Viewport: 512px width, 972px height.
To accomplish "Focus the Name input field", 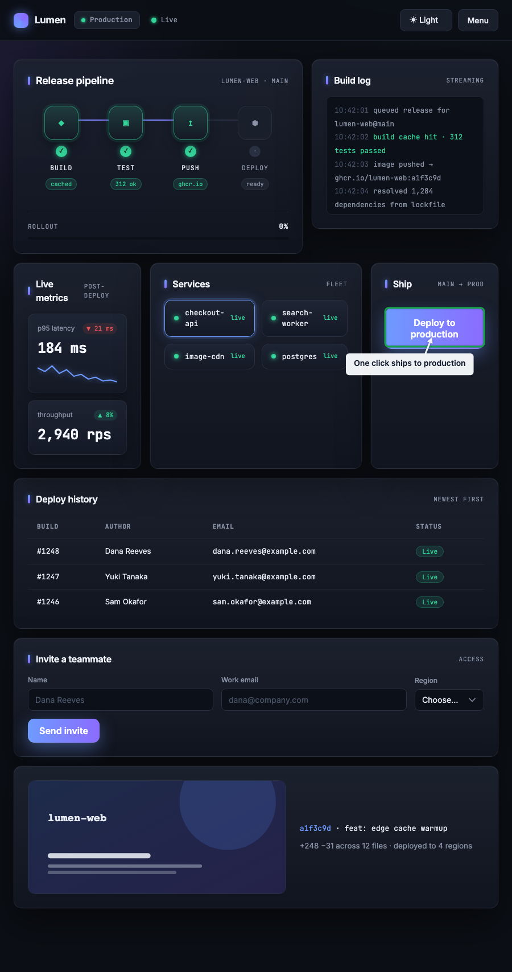I will pos(121,700).
